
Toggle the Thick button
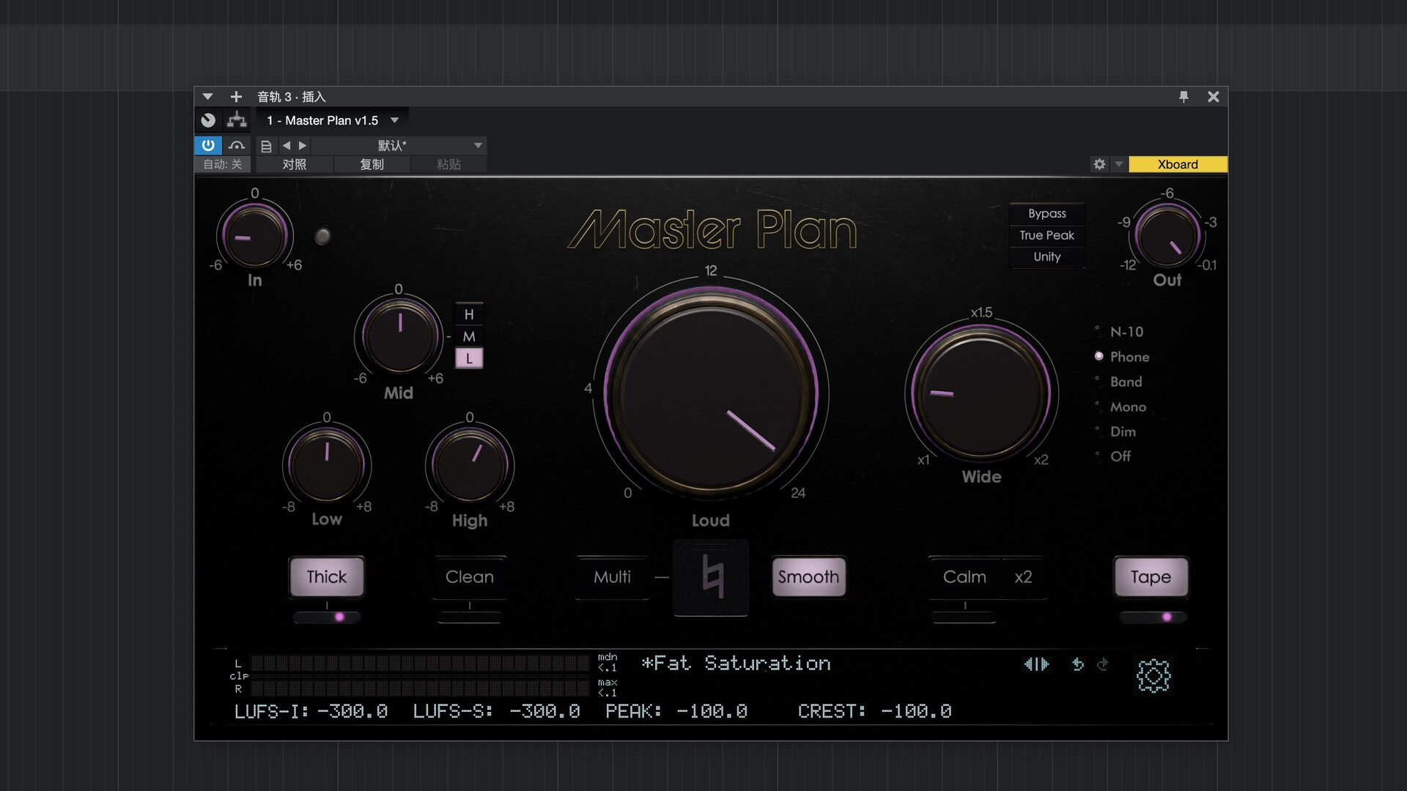(x=327, y=576)
